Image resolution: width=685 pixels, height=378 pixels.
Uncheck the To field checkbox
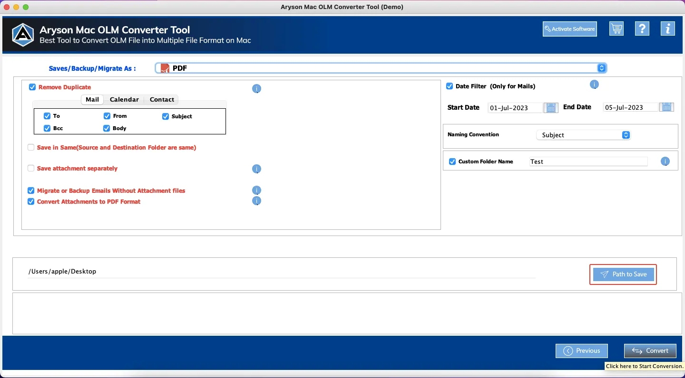(47, 116)
